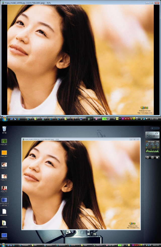Add a gadget with the sidebar plus button
Screen dimensions: 161x247
(152, 128)
